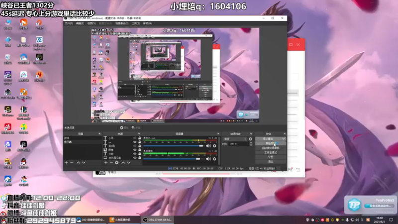This screenshot has width=398, height=224.
Task: Open the Wallpaper Engine desktop shortcut
Action: 39,43
